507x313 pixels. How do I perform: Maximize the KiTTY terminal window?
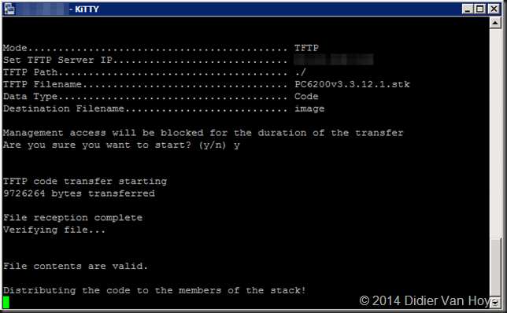[480, 9]
